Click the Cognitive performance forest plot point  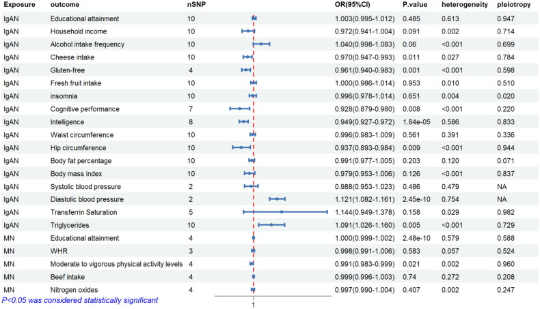point(240,108)
